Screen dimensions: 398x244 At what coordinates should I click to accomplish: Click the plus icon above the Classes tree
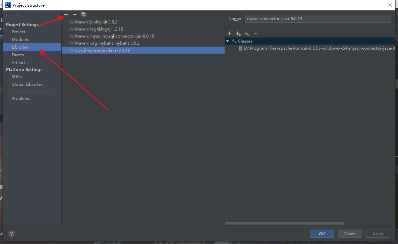(x=229, y=33)
